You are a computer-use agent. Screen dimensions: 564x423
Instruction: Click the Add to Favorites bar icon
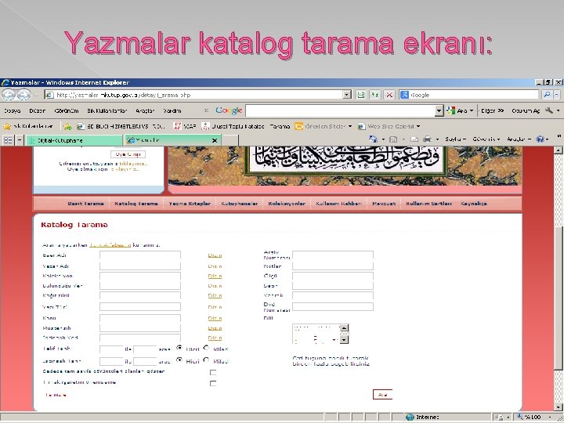67,126
